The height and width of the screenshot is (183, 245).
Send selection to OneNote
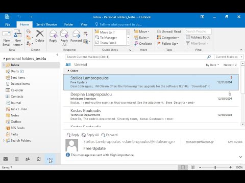click(143, 44)
